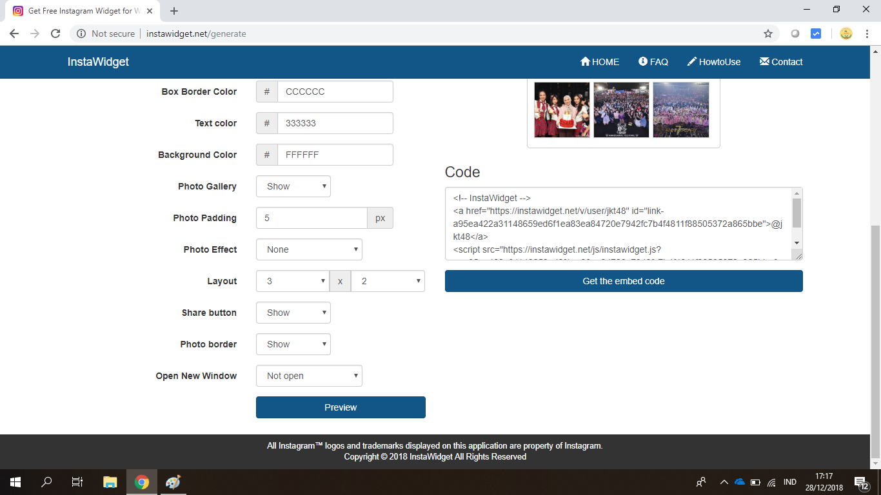Viewport: 881px width, 495px height.
Task: Open the Windows Start menu
Action: (15, 482)
